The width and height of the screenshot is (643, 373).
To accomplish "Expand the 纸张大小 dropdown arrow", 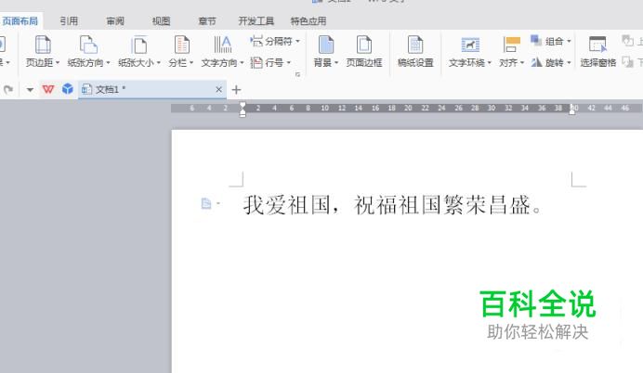I will point(158,63).
